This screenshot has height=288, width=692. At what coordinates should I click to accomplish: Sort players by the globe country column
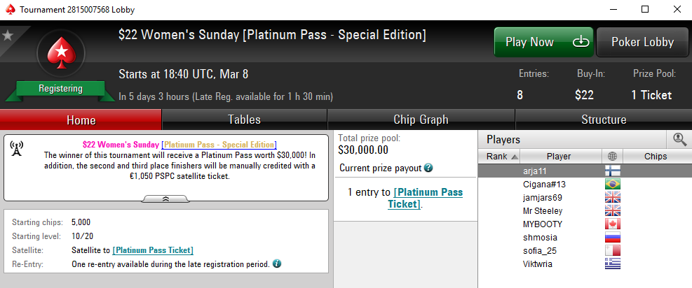click(x=613, y=156)
